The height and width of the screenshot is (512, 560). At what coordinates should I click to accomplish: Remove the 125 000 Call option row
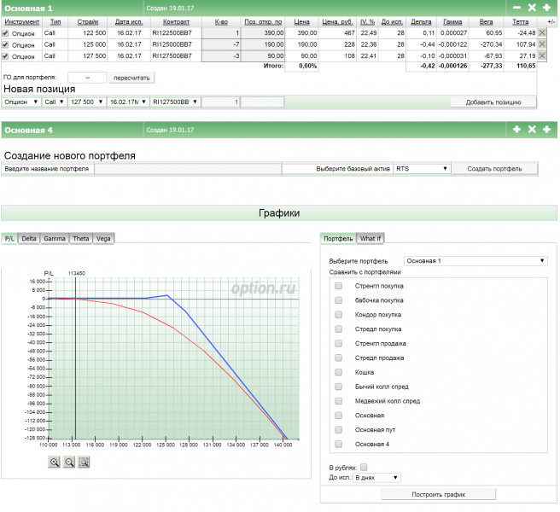point(542,44)
